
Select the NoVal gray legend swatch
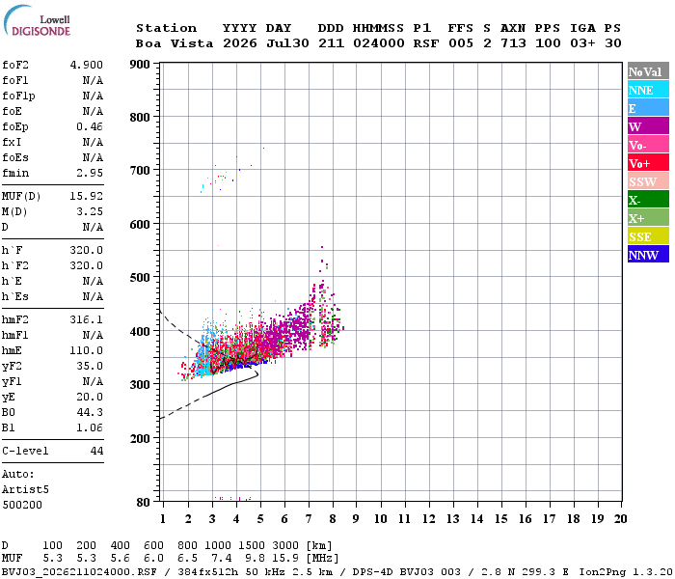(648, 71)
